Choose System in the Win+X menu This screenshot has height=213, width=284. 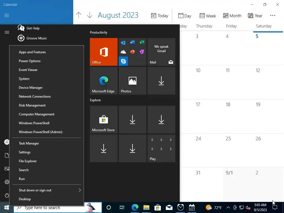coord(47,79)
